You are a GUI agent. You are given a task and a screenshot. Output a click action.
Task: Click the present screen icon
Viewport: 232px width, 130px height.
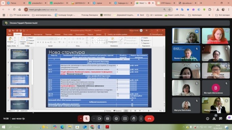click(125, 119)
